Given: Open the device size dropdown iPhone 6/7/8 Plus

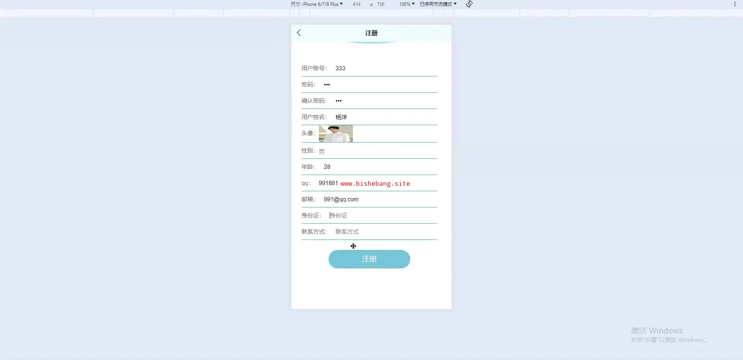Looking at the screenshot, I should pyautogui.click(x=317, y=4).
